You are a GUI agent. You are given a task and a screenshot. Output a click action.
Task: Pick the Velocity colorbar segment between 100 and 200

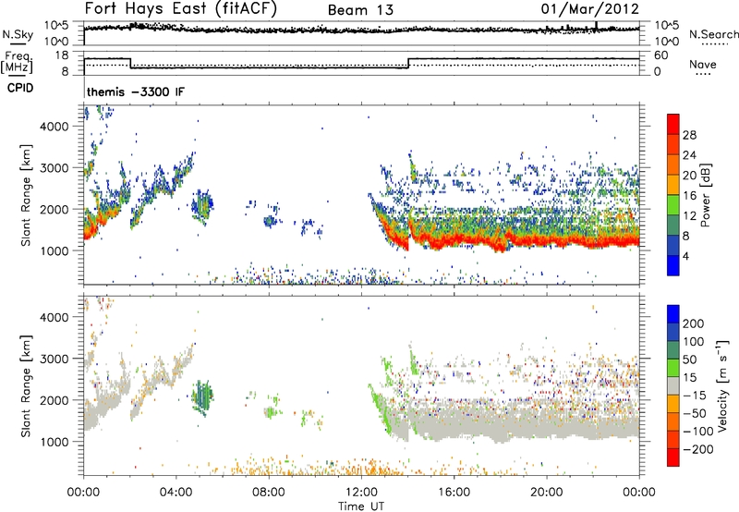673,332
